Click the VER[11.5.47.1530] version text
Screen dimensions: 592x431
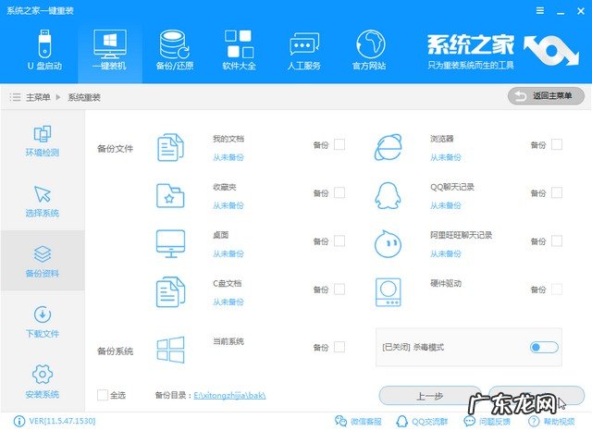62,421
